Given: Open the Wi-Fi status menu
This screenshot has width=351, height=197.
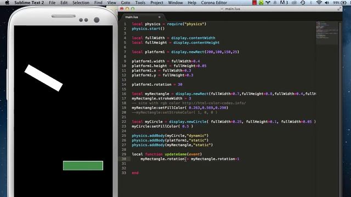Looking at the screenshot, I should (x=319, y=3).
